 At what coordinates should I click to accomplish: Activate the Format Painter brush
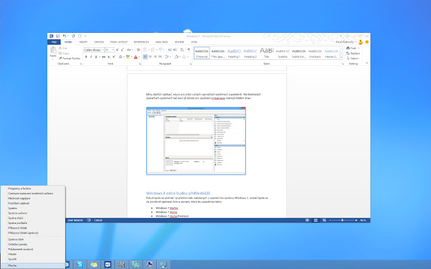(x=69, y=59)
